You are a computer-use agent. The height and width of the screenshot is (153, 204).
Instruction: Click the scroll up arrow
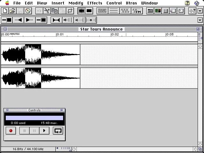coord(200,47)
